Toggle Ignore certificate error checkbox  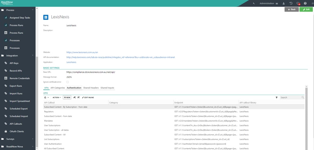(68, 82)
